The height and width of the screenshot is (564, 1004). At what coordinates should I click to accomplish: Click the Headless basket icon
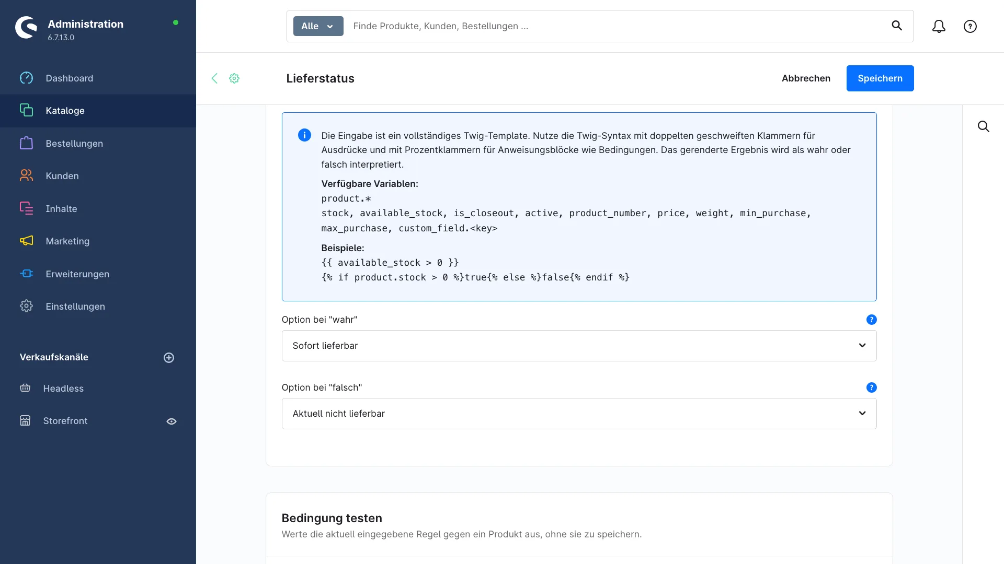pos(25,388)
